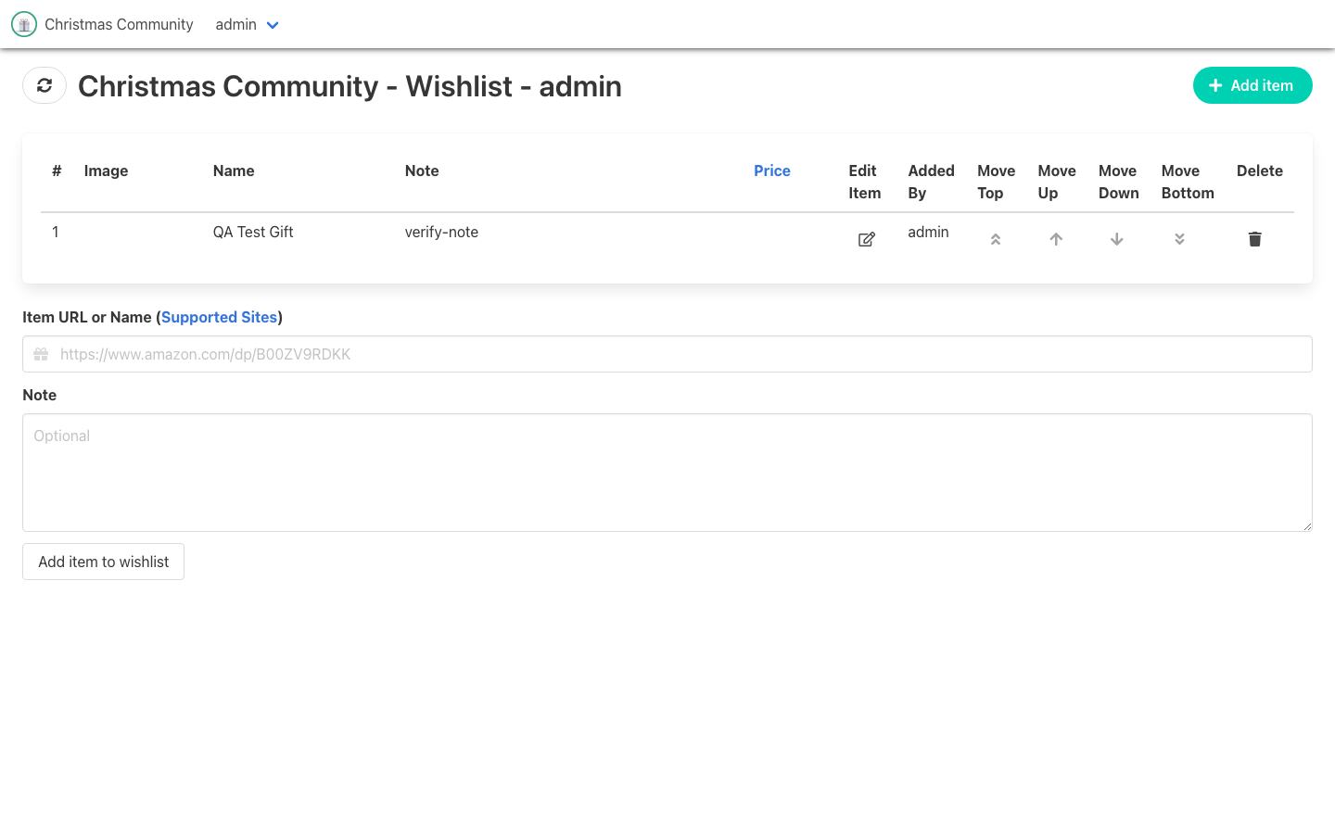Click the Name column header

[x=234, y=171]
